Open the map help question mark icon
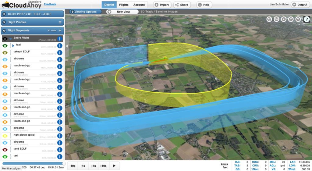 click(x=307, y=19)
